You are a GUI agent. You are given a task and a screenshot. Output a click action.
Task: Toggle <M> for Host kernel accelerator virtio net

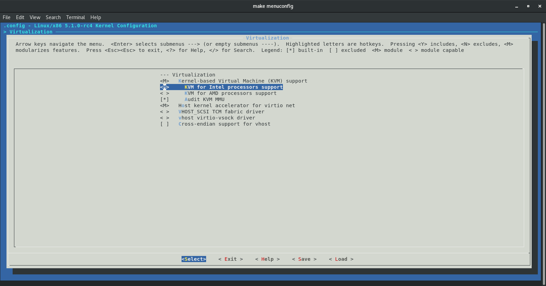[x=164, y=105]
